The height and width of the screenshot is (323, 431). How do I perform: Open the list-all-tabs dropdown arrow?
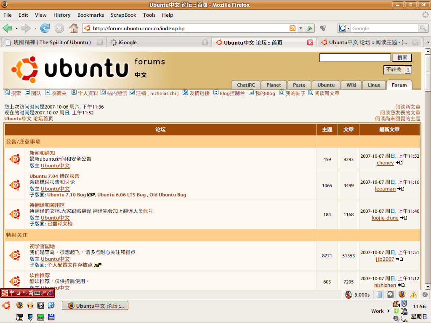428,42
